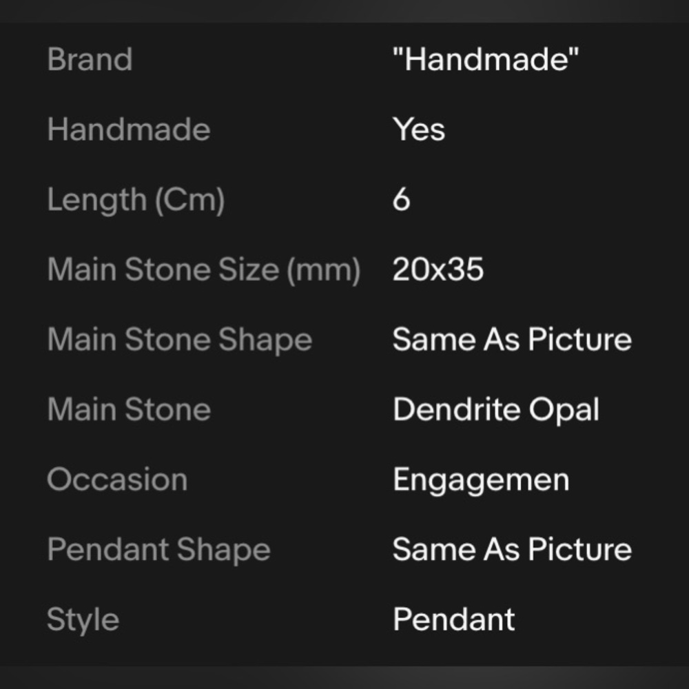Click the Style label

(83, 620)
